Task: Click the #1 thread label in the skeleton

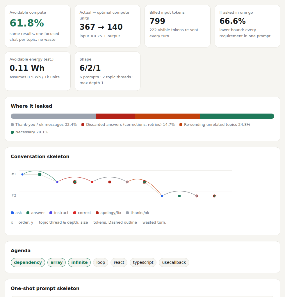Action: tap(14, 174)
